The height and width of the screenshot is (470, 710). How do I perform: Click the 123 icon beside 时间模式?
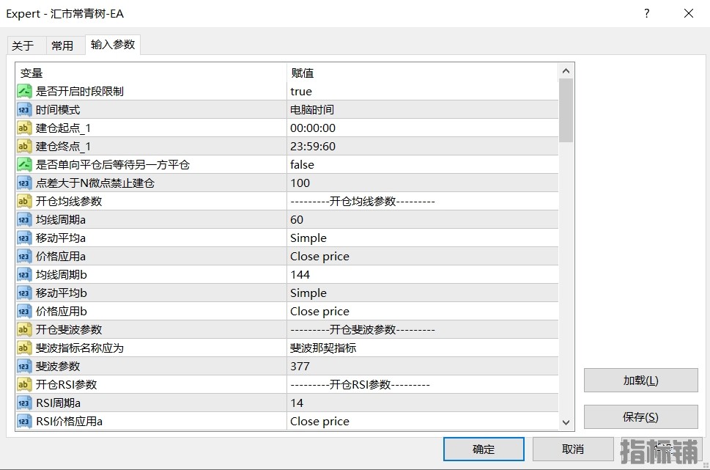tap(24, 110)
